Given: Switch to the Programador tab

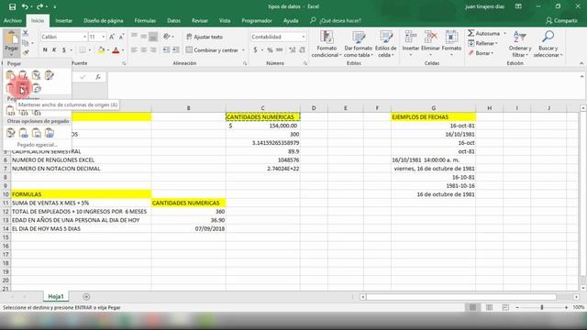Looking at the screenshot, I should click(x=257, y=20).
